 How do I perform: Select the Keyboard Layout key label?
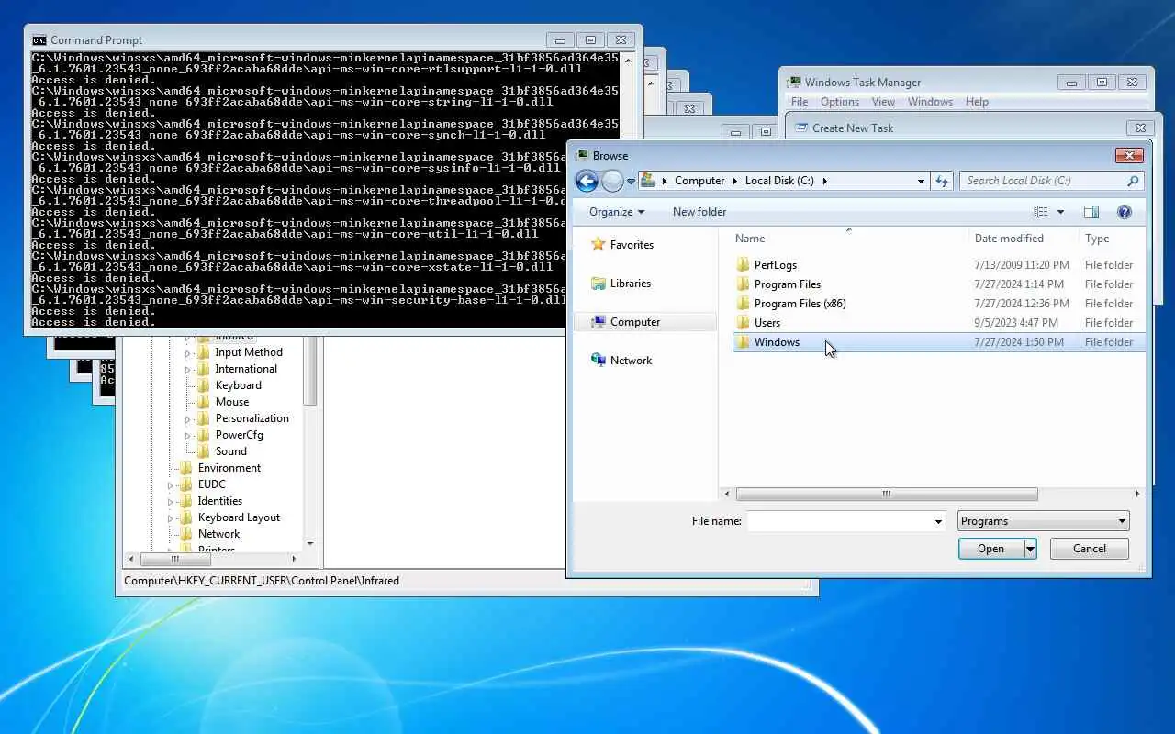pos(239,517)
